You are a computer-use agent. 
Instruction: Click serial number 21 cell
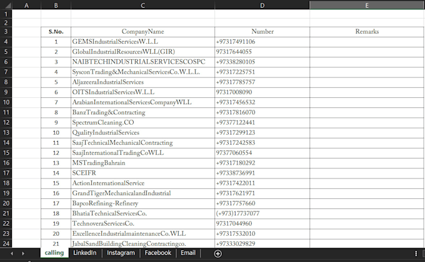pyautogui.click(x=56, y=243)
